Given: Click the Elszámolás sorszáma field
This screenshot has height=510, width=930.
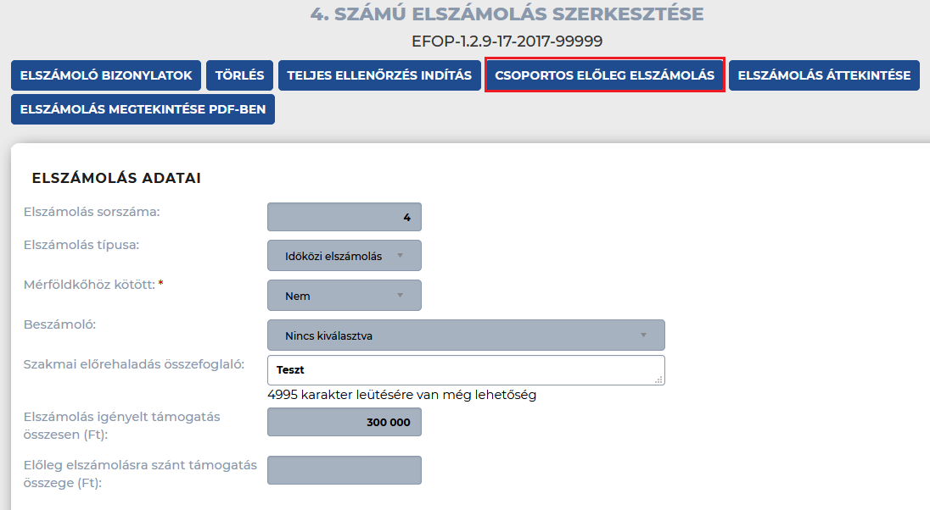Looking at the screenshot, I should pyautogui.click(x=345, y=217).
